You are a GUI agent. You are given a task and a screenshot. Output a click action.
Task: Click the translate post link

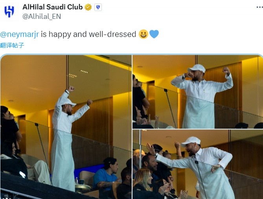click(x=12, y=45)
